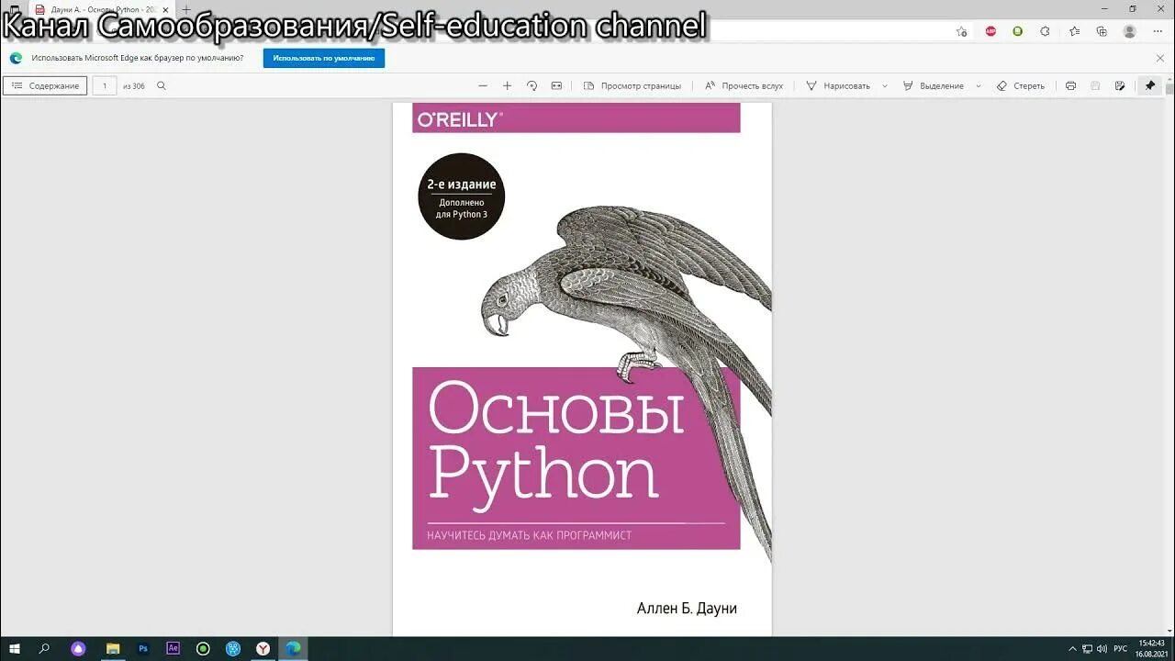
Task: Zoom in with the plus icon
Action: pyautogui.click(x=507, y=85)
